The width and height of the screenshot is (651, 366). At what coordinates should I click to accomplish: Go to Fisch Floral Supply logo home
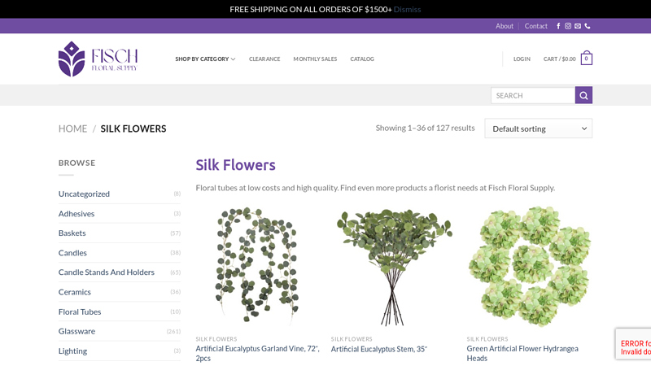[98, 59]
